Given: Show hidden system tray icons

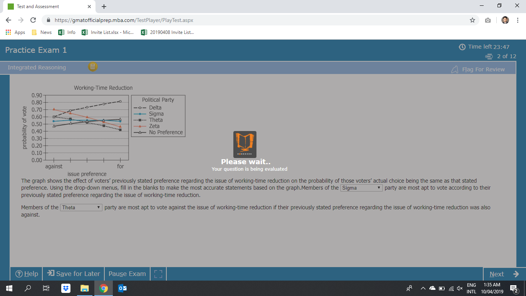Looking at the screenshot, I should pyautogui.click(x=423, y=288).
